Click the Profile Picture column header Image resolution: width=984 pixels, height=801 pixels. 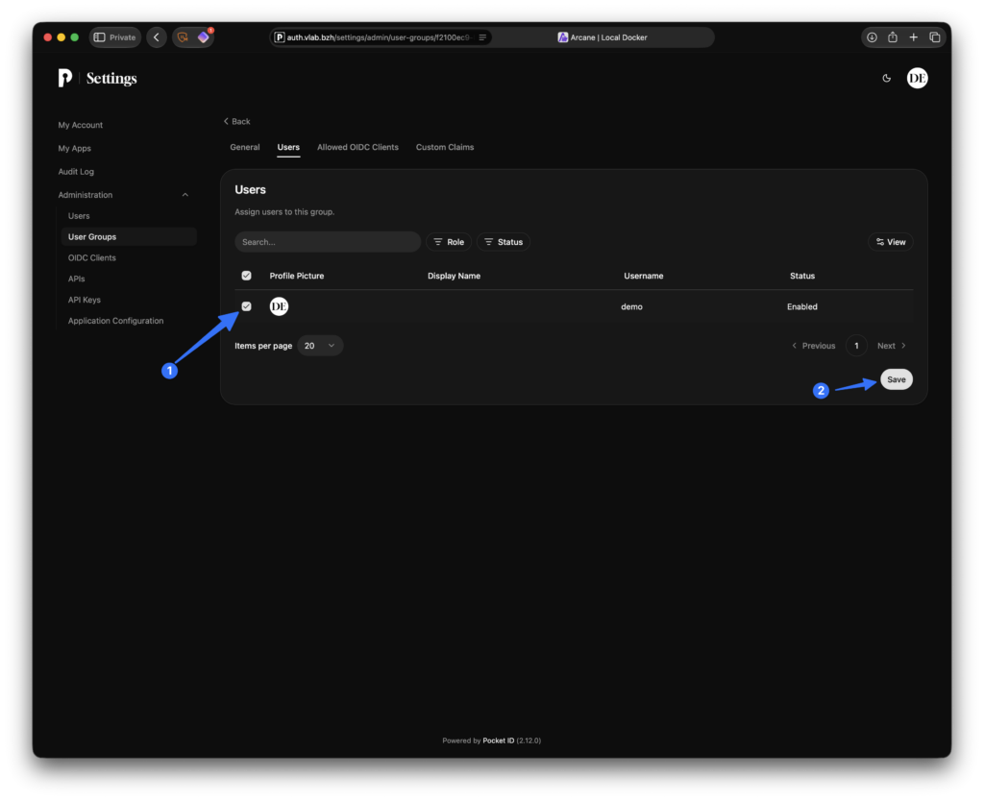pos(297,276)
